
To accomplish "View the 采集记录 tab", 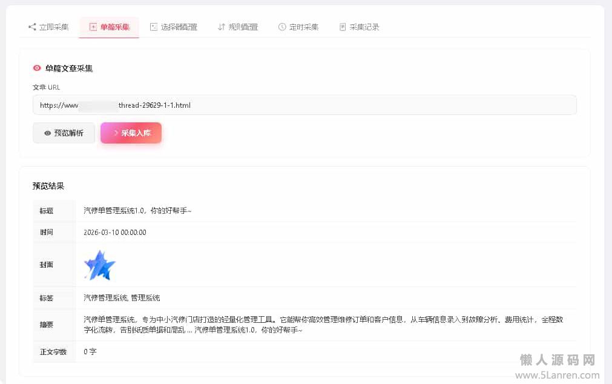I will coord(364,27).
